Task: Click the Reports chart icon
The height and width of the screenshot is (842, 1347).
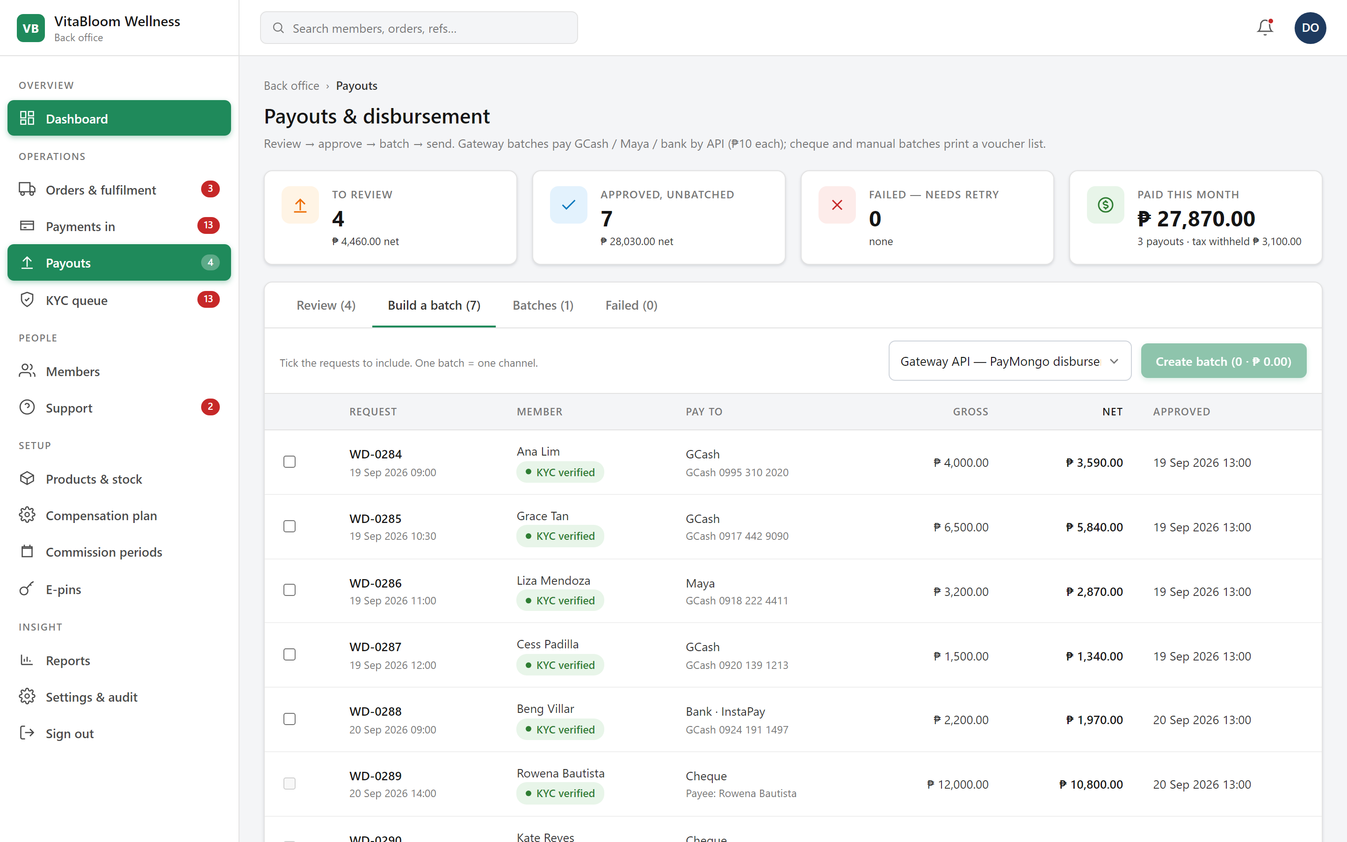Action: [x=27, y=660]
